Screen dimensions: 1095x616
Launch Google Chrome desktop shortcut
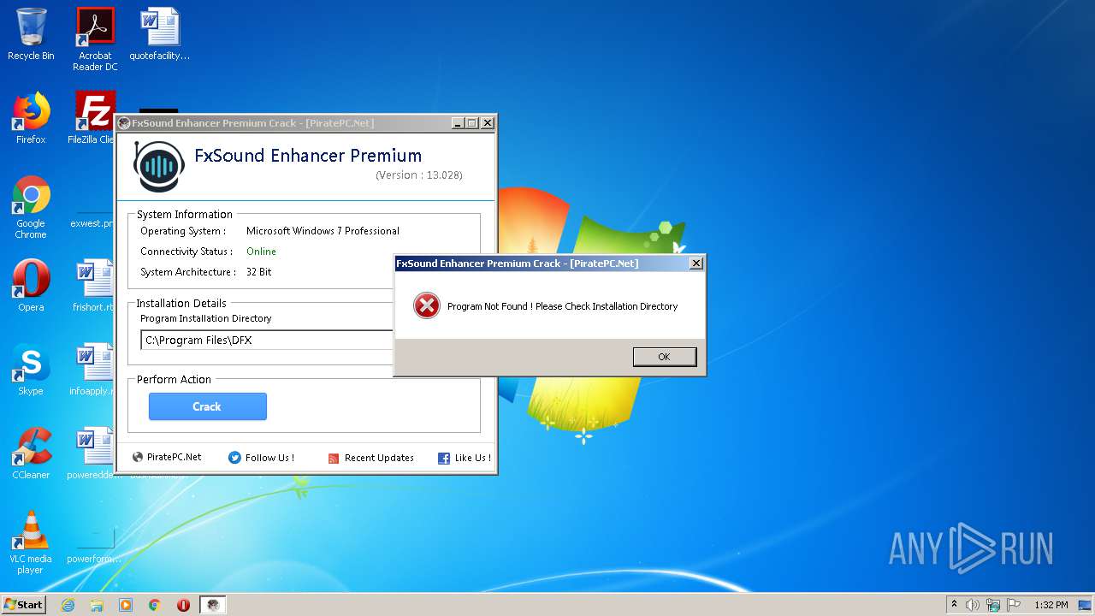click(x=31, y=208)
